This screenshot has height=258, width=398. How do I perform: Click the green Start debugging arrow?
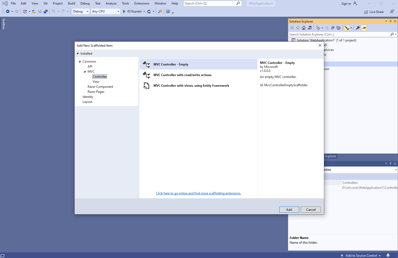124,11
